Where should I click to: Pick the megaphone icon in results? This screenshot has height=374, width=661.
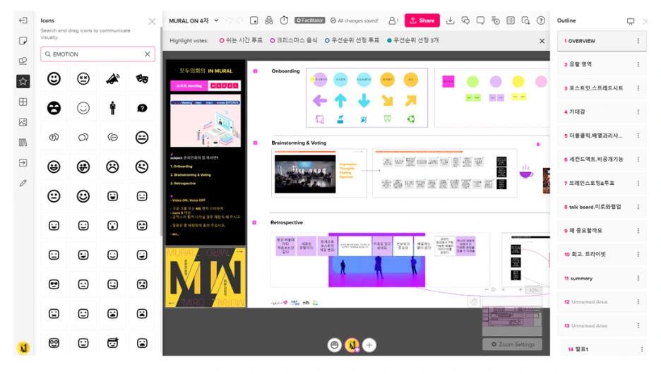click(x=112, y=79)
